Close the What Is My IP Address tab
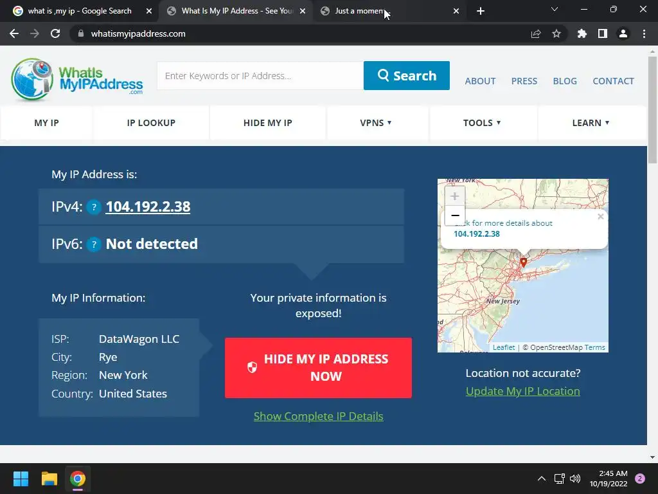The image size is (658, 494). pos(303,11)
